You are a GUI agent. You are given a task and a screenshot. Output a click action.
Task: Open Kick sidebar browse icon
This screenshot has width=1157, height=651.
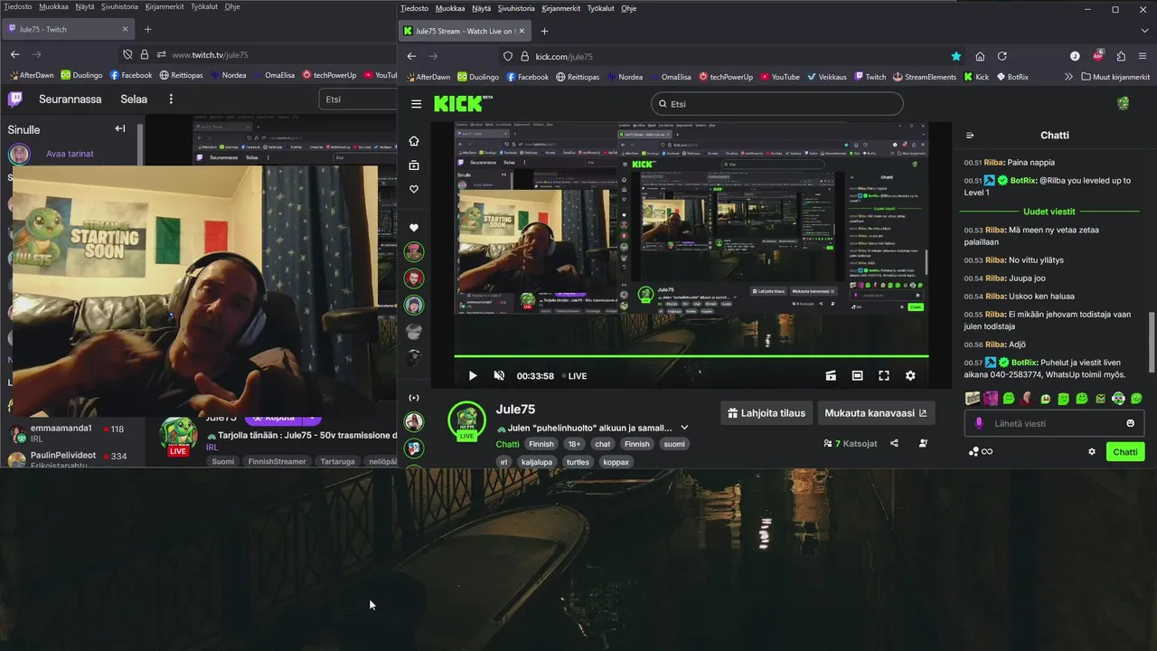click(x=414, y=165)
